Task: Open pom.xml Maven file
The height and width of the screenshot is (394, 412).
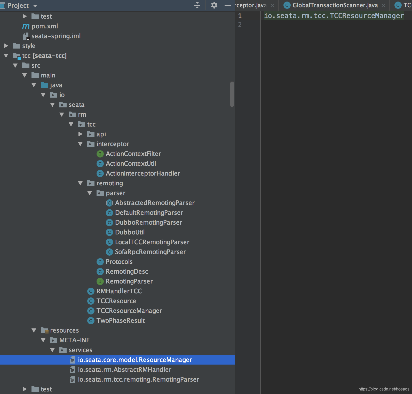Action: click(x=44, y=26)
